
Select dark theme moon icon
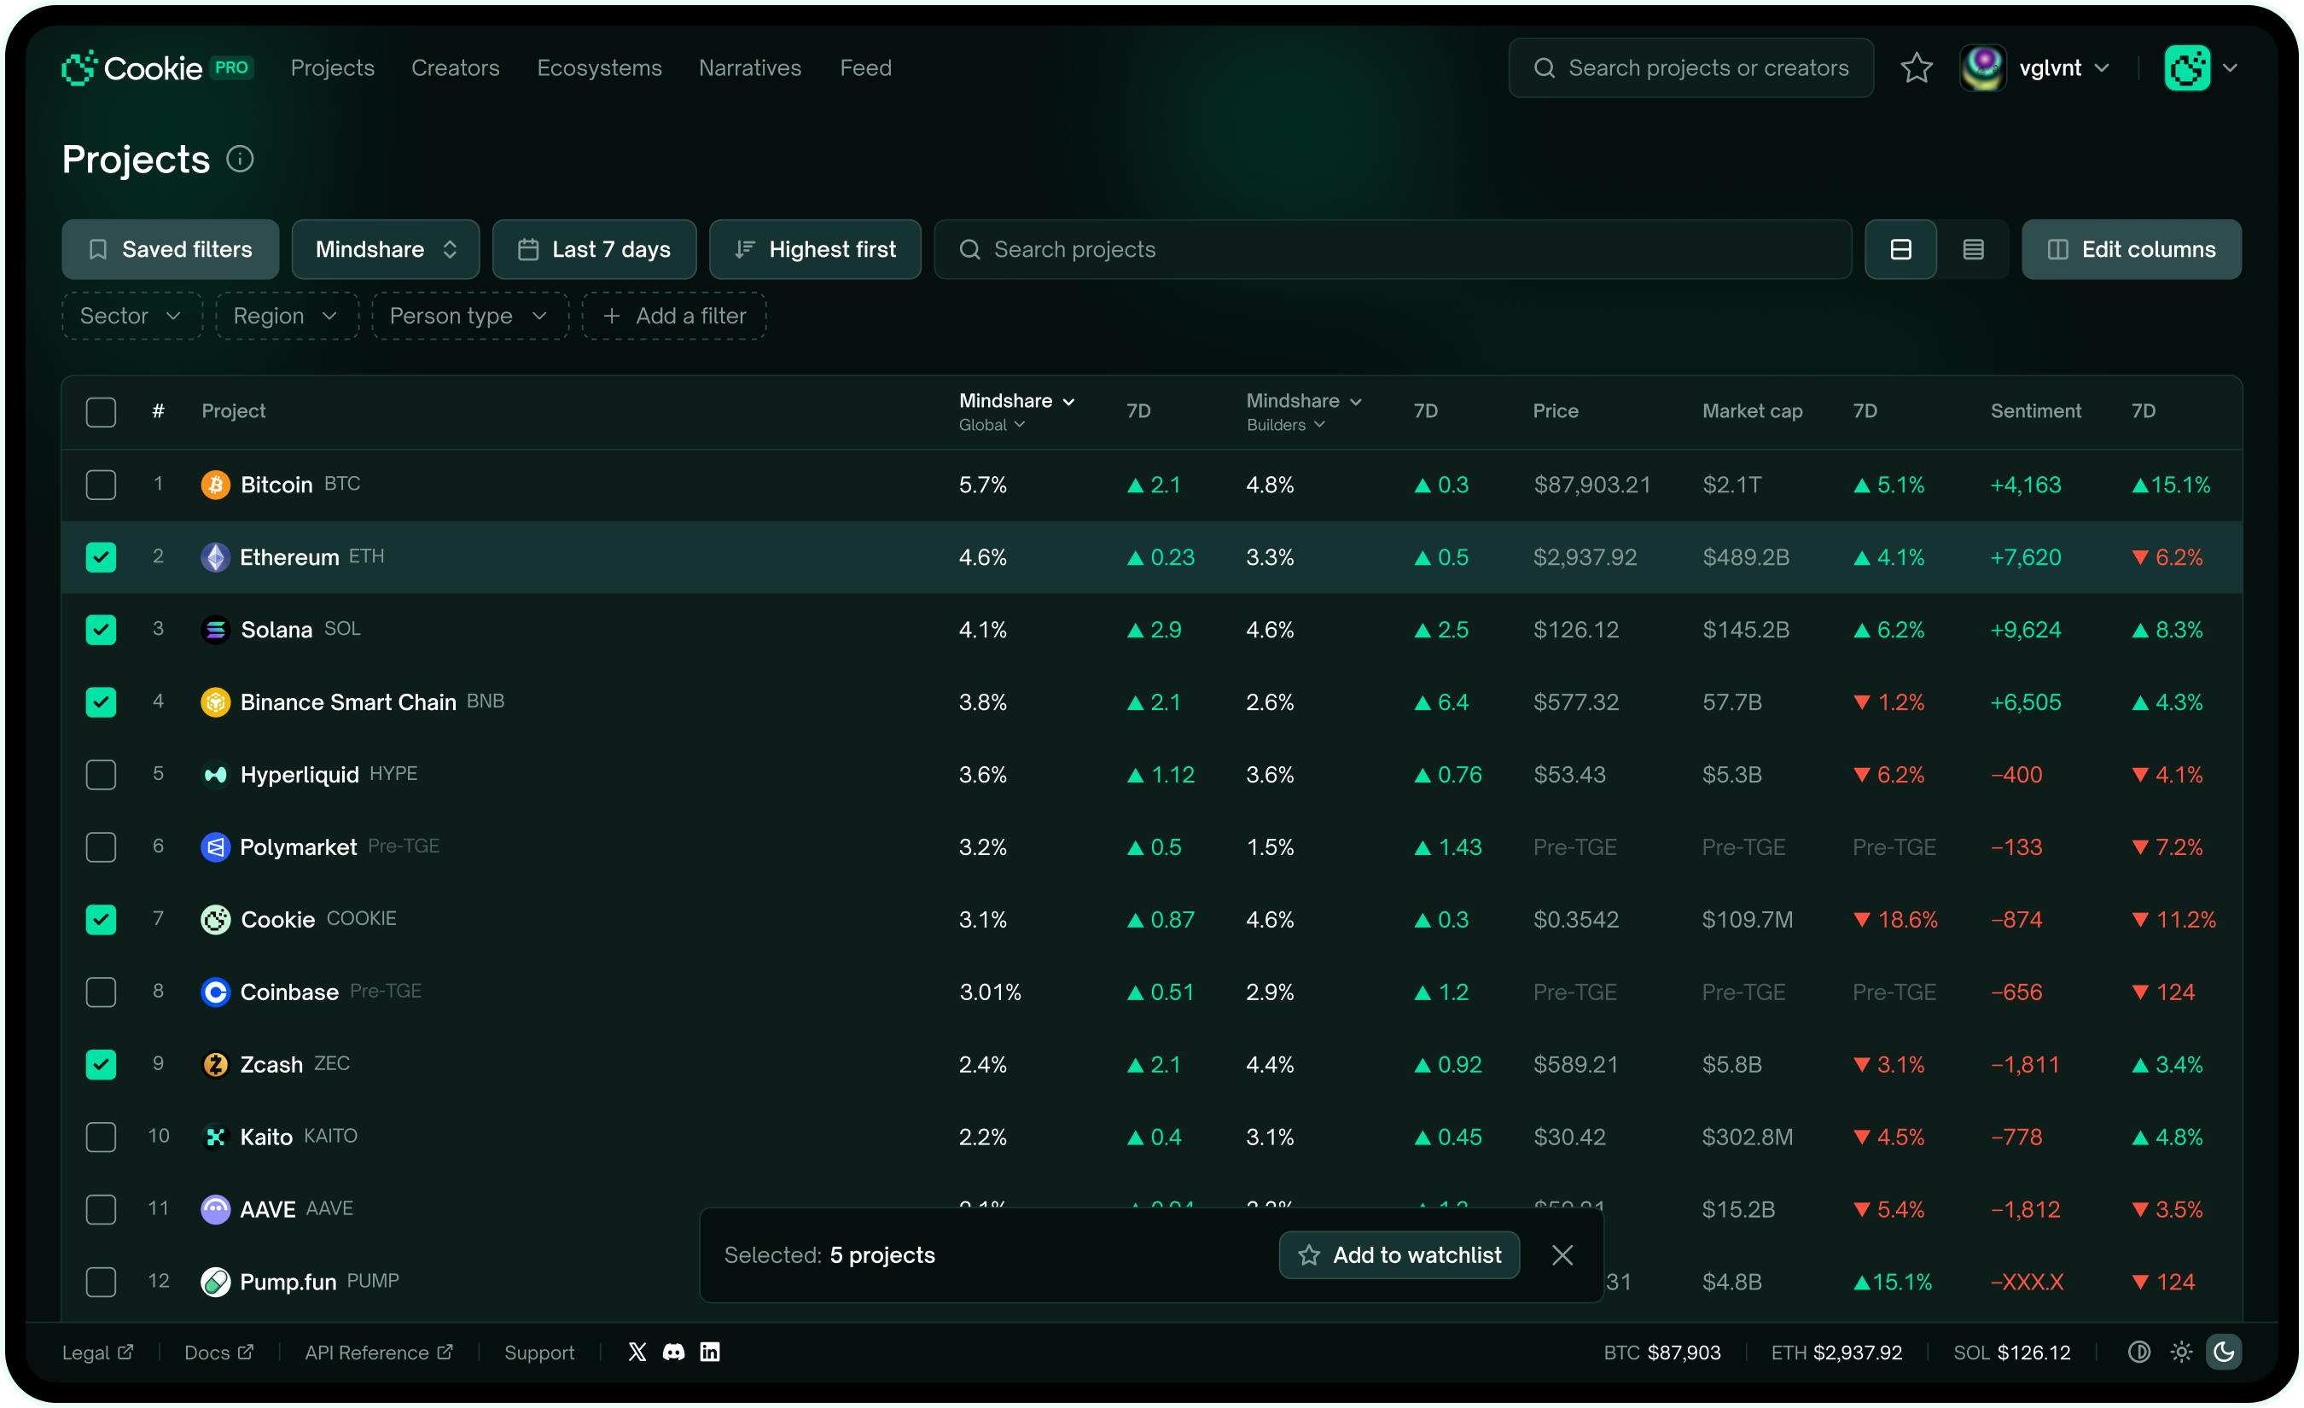[x=2224, y=1352]
